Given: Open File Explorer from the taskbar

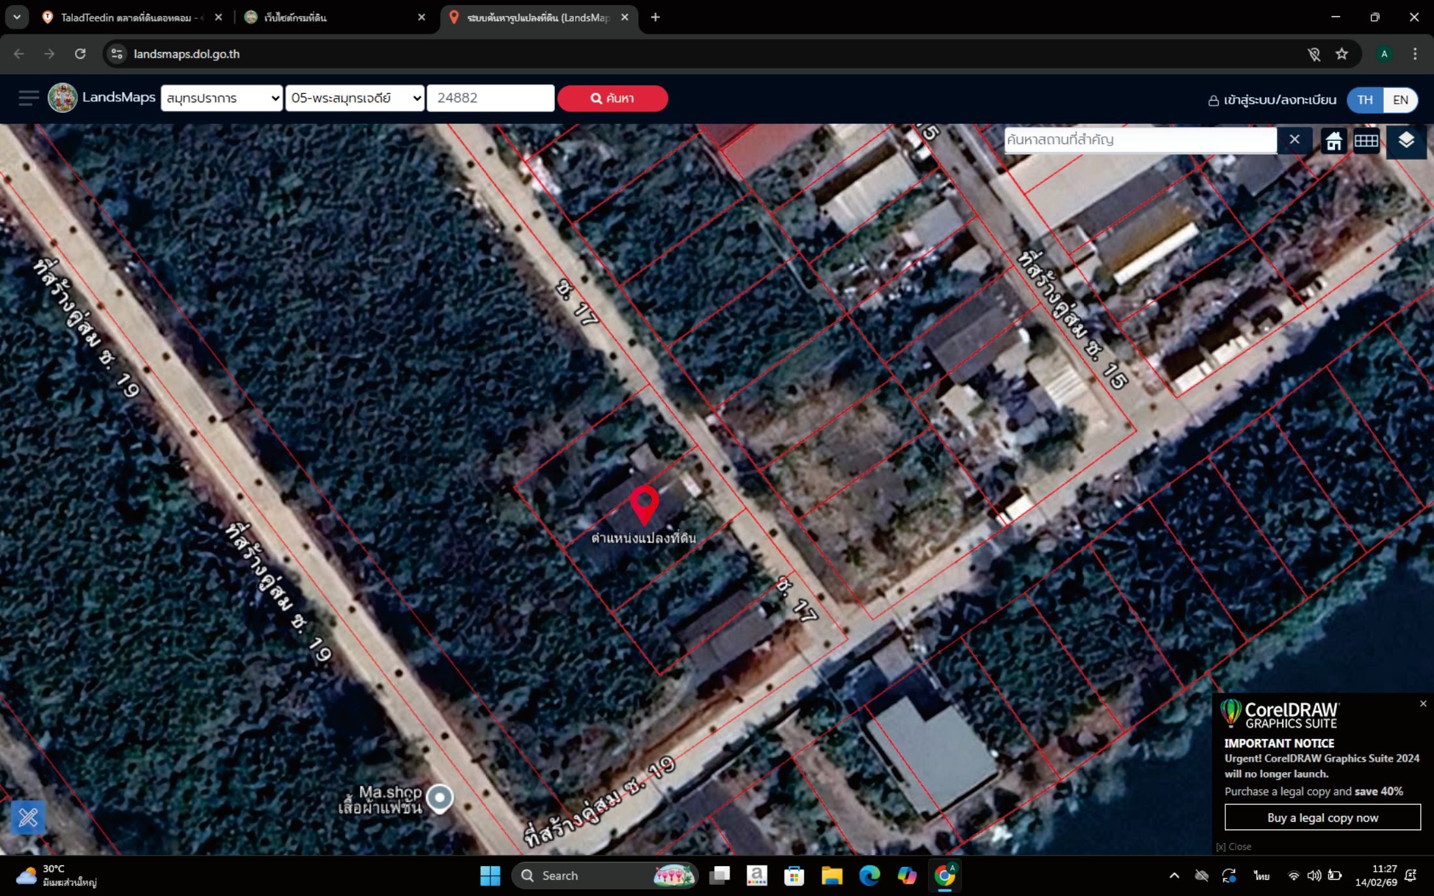Looking at the screenshot, I should coord(831,876).
